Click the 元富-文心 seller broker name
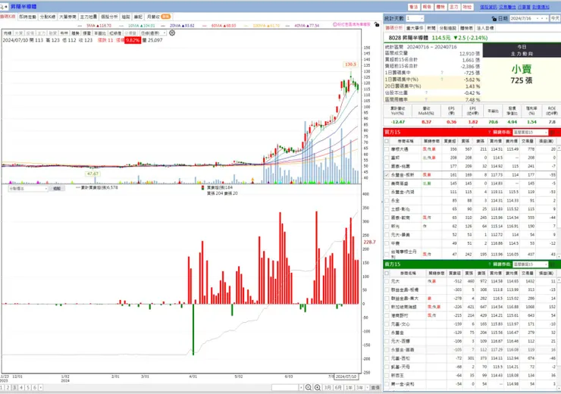 click(400, 324)
